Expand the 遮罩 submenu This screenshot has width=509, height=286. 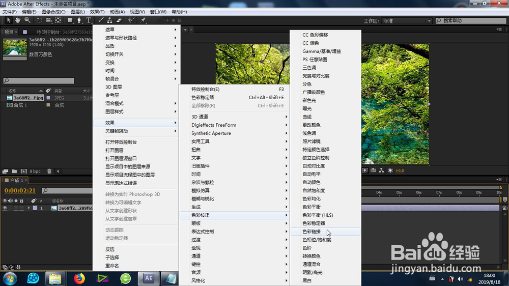point(136,30)
